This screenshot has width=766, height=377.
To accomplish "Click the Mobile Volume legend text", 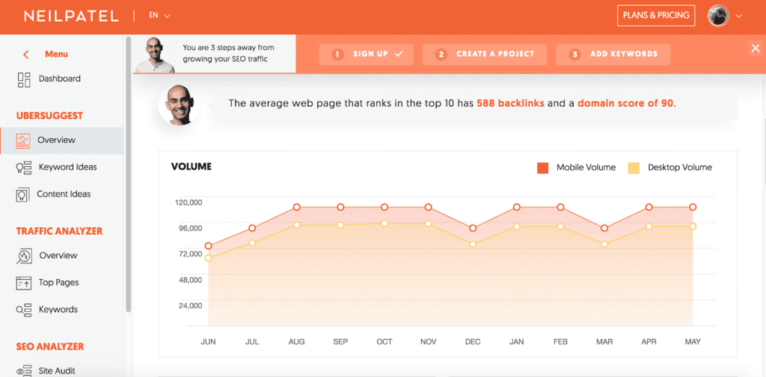I will click(586, 168).
